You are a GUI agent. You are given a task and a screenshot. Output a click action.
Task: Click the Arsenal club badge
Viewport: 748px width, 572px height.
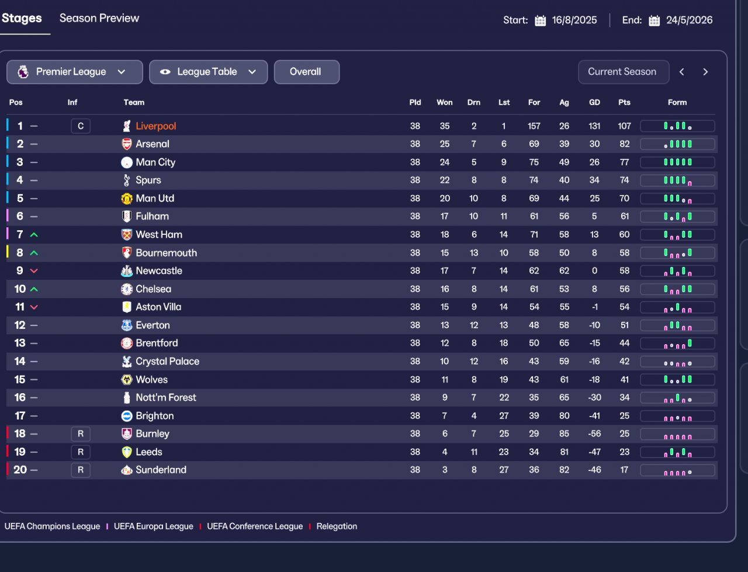(x=127, y=144)
